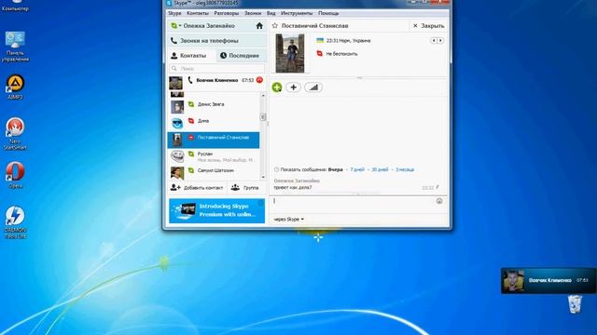Click the green call button in conversation toolbar

point(277,87)
